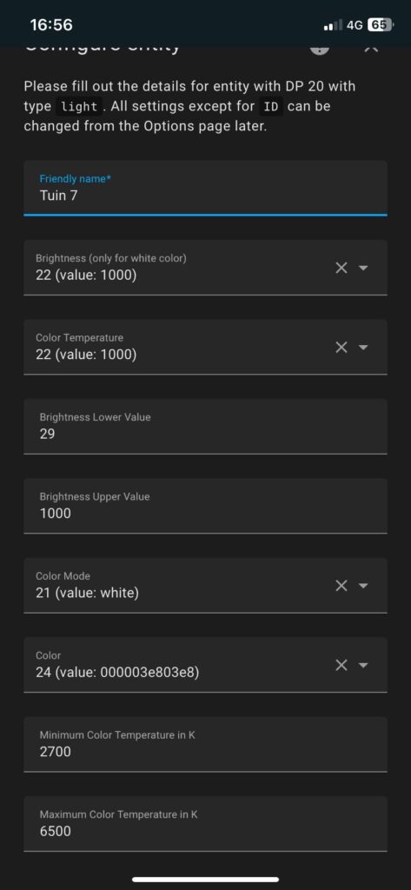This screenshot has width=411, height=890.
Task: Clear the Color Temperature selection X icon
Action: 341,348
